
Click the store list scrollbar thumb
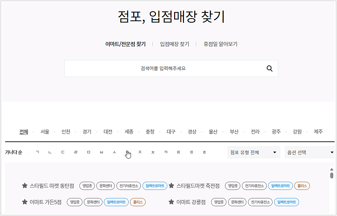[x=332, y=175]
